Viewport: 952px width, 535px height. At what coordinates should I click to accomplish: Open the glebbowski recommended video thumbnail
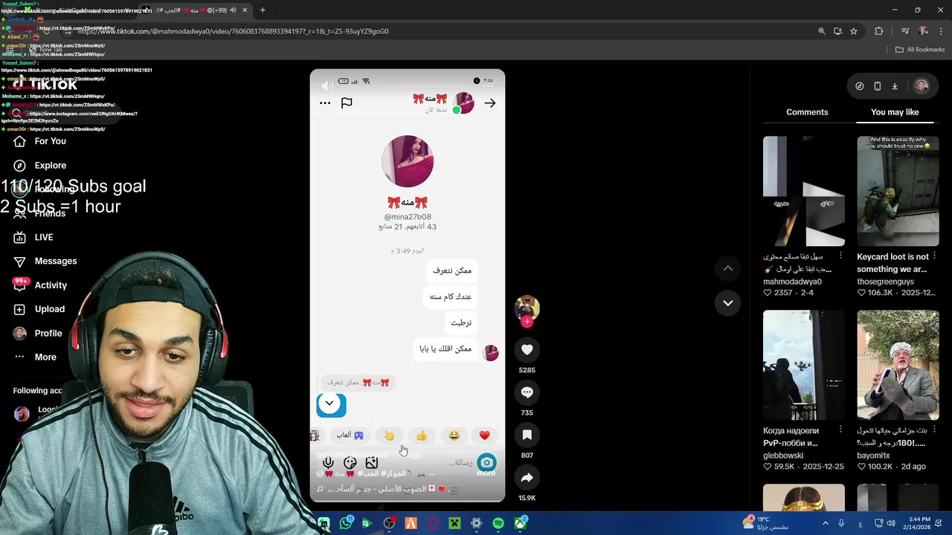click(804, 366)
